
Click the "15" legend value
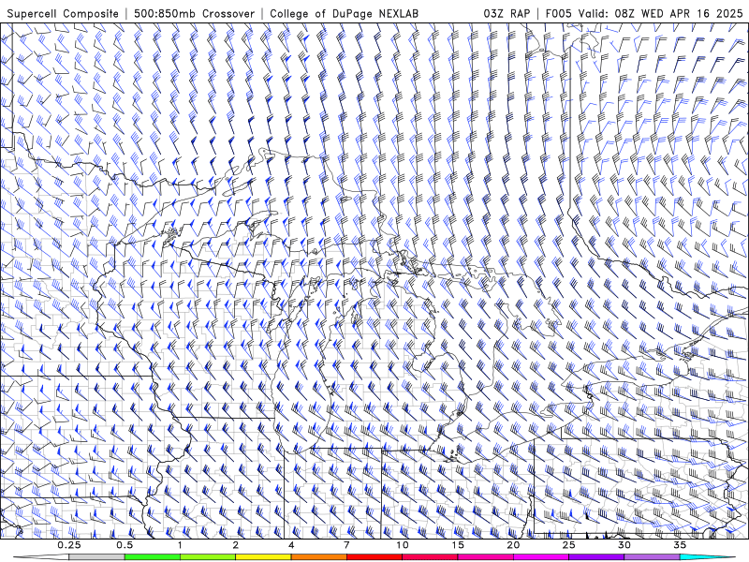click(x=458, y=545)
